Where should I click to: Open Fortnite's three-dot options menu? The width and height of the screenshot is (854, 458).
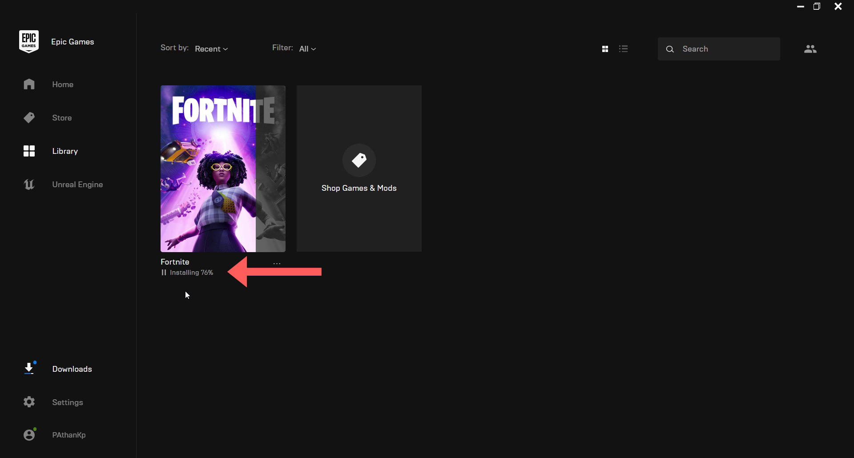pos(276,263)
